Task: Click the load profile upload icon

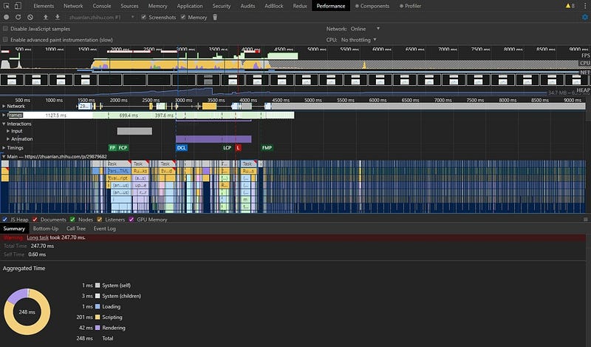Action: point(47,17)
